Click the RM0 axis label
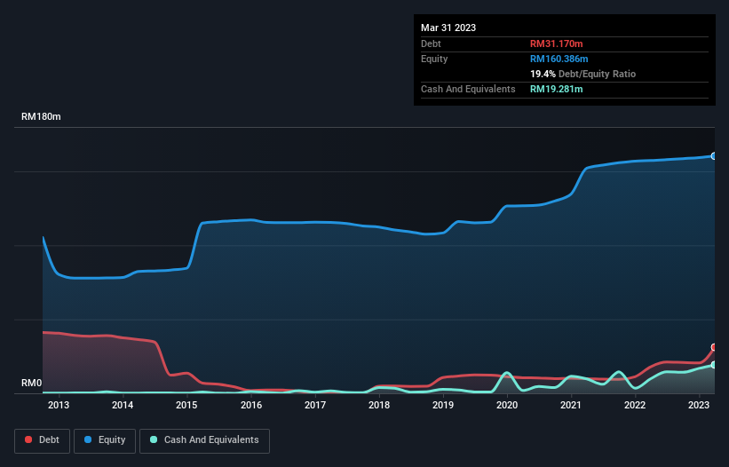 point(32,383)
